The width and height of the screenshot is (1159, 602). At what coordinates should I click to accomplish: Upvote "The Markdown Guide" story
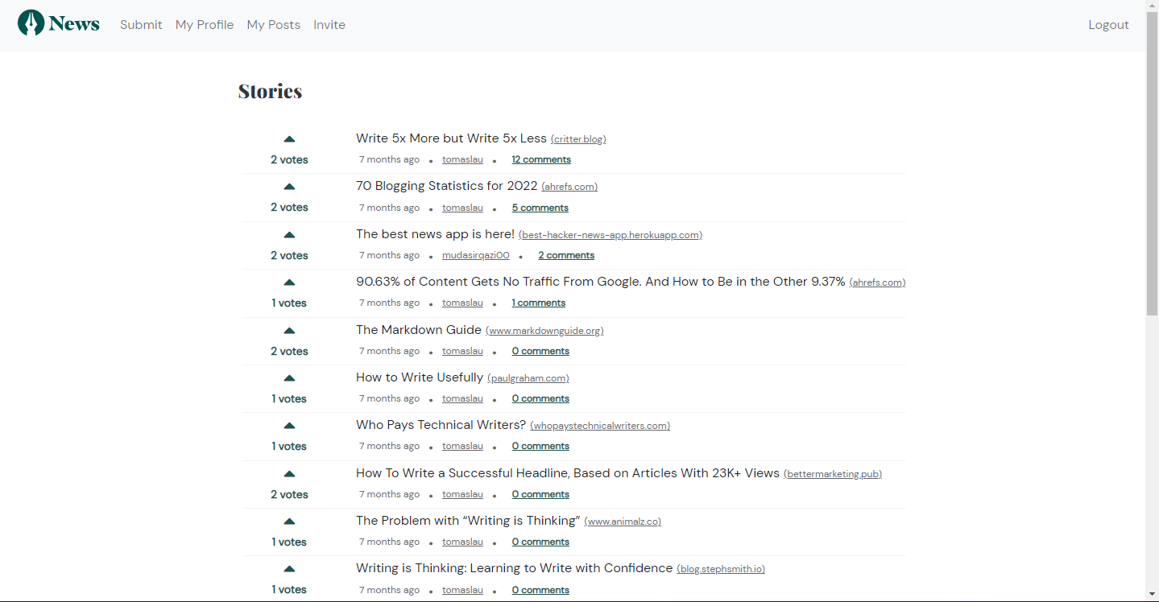pos(289,331)
